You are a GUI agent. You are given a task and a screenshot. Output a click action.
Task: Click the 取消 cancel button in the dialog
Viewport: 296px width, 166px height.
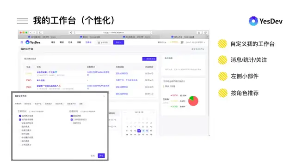pos(92,156)
